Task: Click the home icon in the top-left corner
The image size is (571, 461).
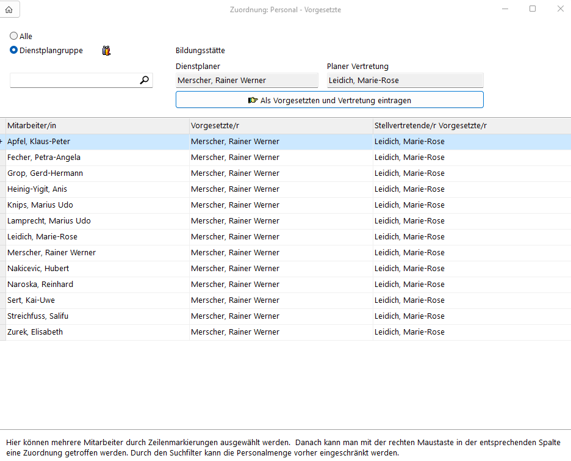Action: coord(9,9)
